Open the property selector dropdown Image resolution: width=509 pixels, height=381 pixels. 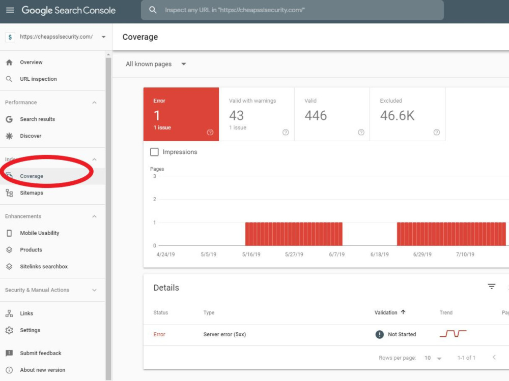click(103, 37)
